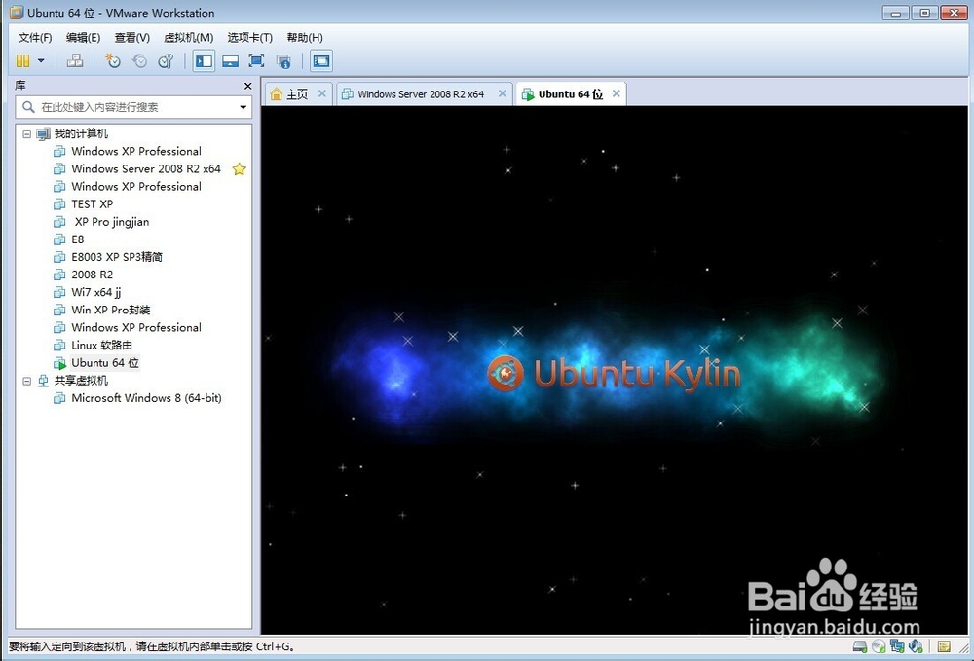This screenshot has height=661, width=974.
Task: Toggle the thumbnail bar view button
Action: coord(231,60)
